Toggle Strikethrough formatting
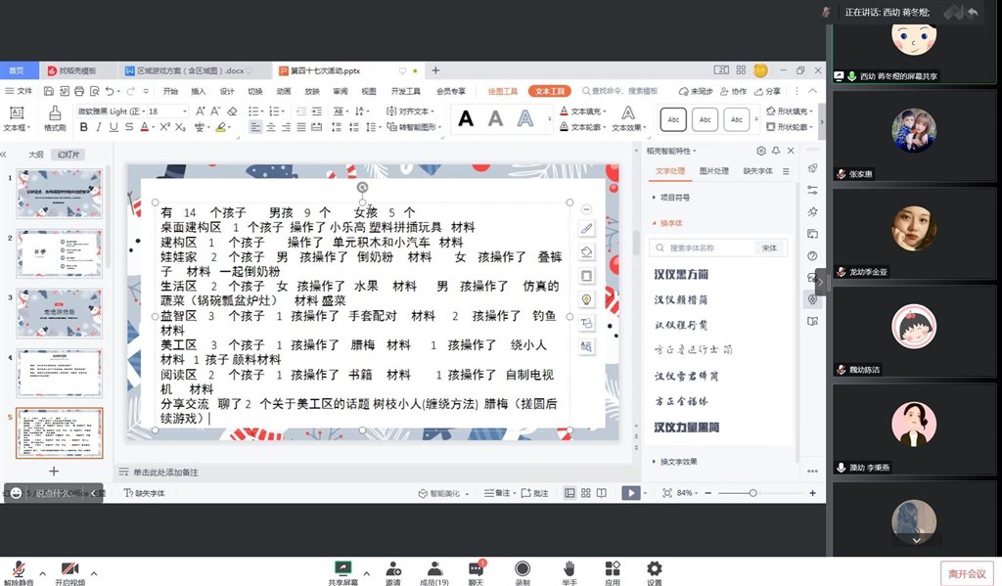 (129, 127)
